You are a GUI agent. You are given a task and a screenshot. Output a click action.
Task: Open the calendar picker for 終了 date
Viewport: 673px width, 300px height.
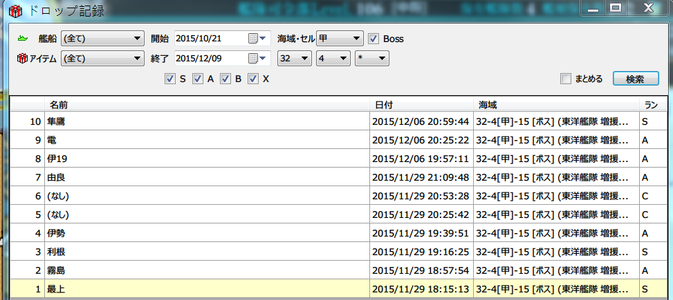point(257,58)
